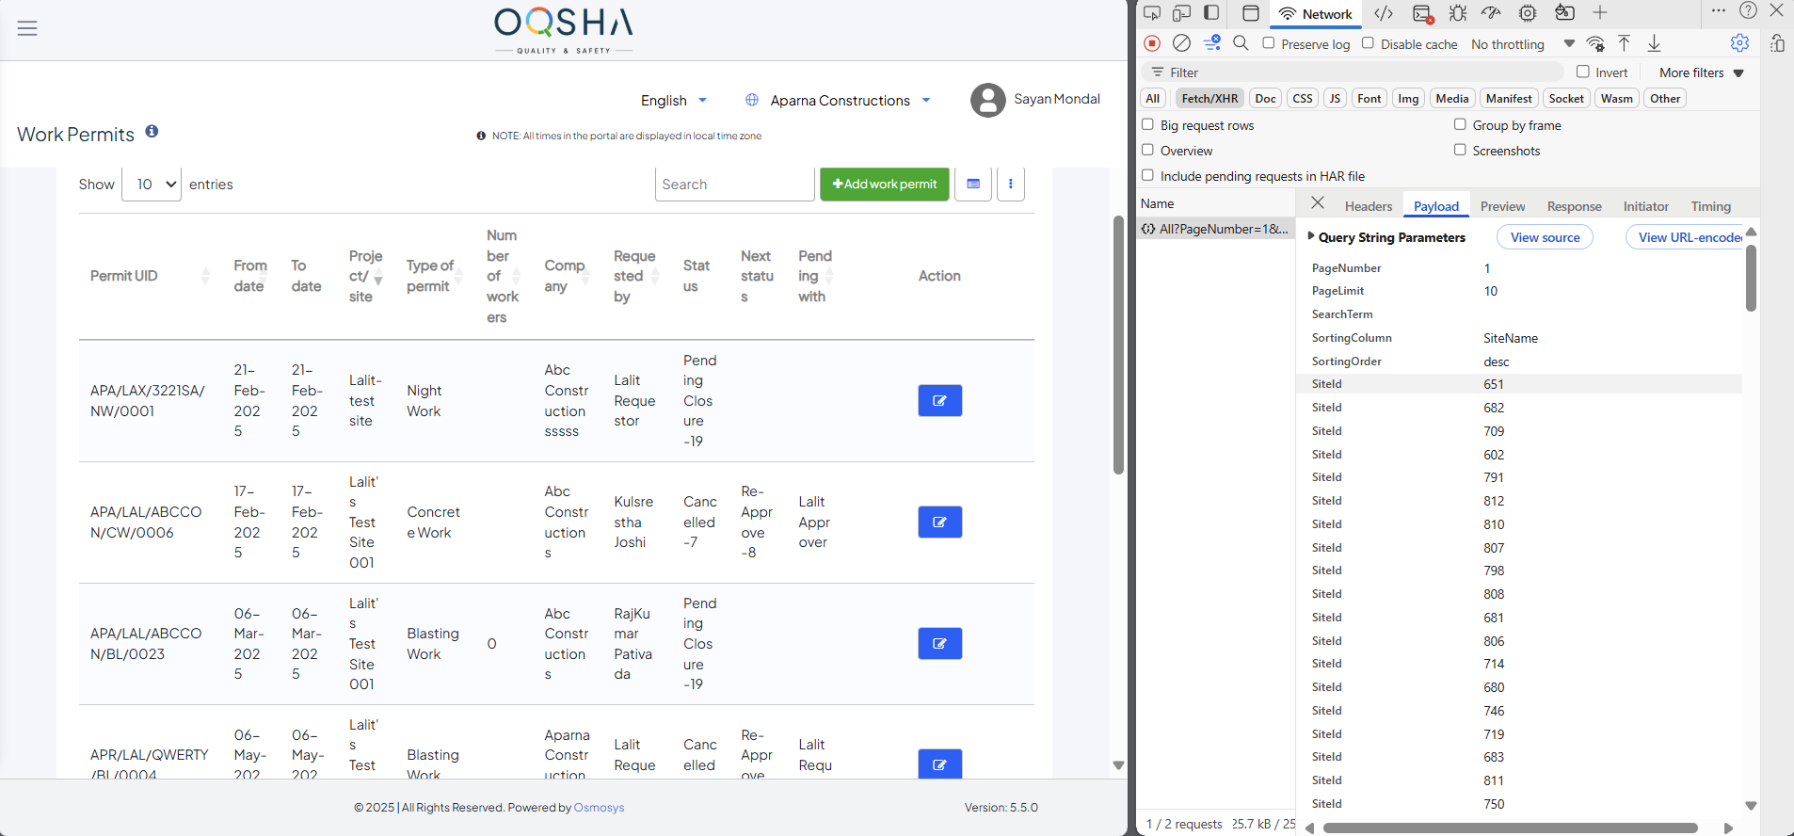Enable the Preserve log checkbox

[1269, 43]
